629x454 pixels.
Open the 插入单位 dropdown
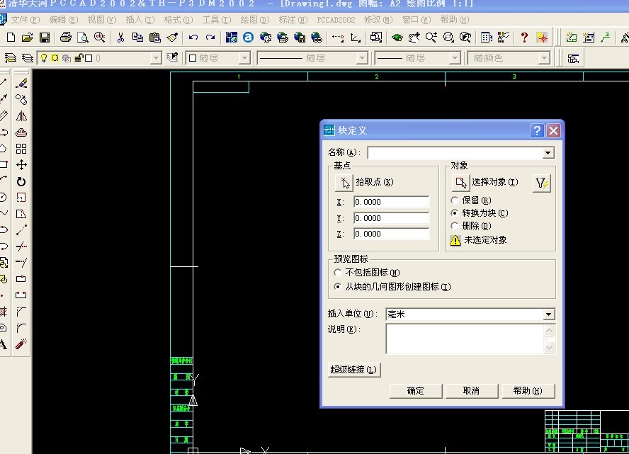549,314
